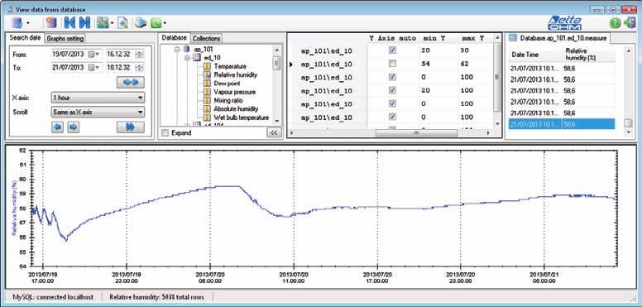Image resolution: width=642 pixels, height=307 pixels.
Task: Click the green export spreadsheet icon
Action: (x=156, y=23)
